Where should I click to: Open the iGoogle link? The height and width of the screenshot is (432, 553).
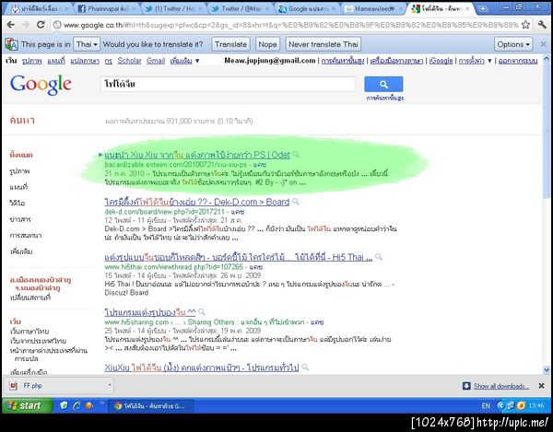(x=441, y=61)
